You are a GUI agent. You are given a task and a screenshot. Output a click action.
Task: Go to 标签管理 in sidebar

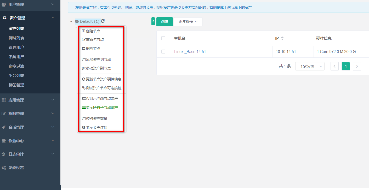coord(16,85)
